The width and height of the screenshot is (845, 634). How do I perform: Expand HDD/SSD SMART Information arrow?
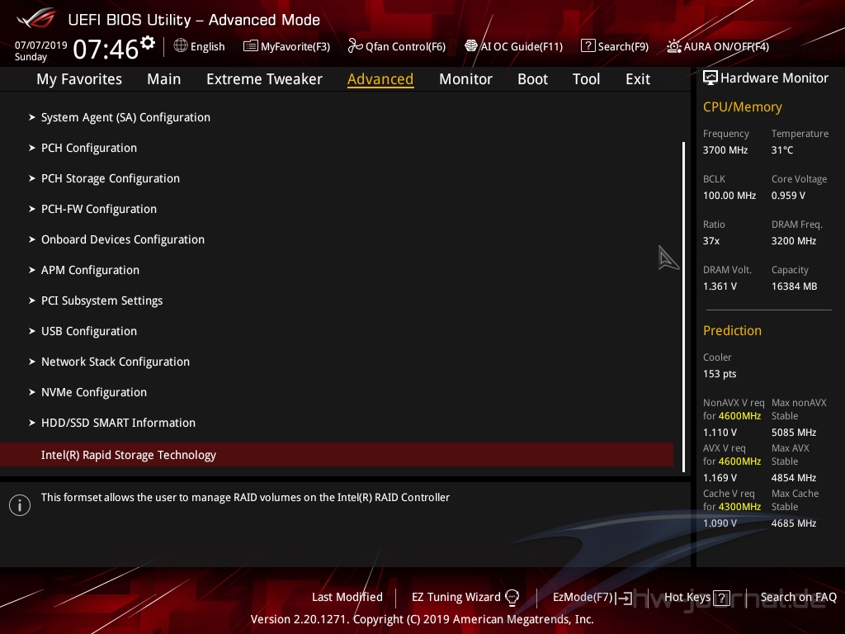pyautogui.click(x=32, y=423)
